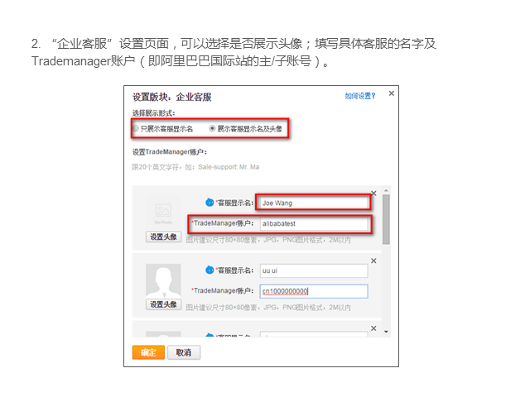The width and height of the screenshot is (530, 397).
Task: Click the alibabatest TradeManager account field
Action: (313, 223)
